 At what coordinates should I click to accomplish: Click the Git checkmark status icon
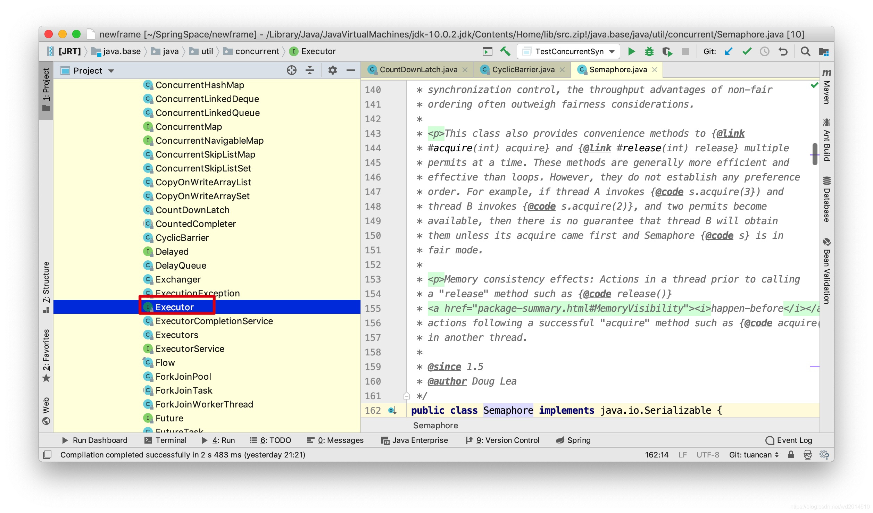click(x=746, y=51)
